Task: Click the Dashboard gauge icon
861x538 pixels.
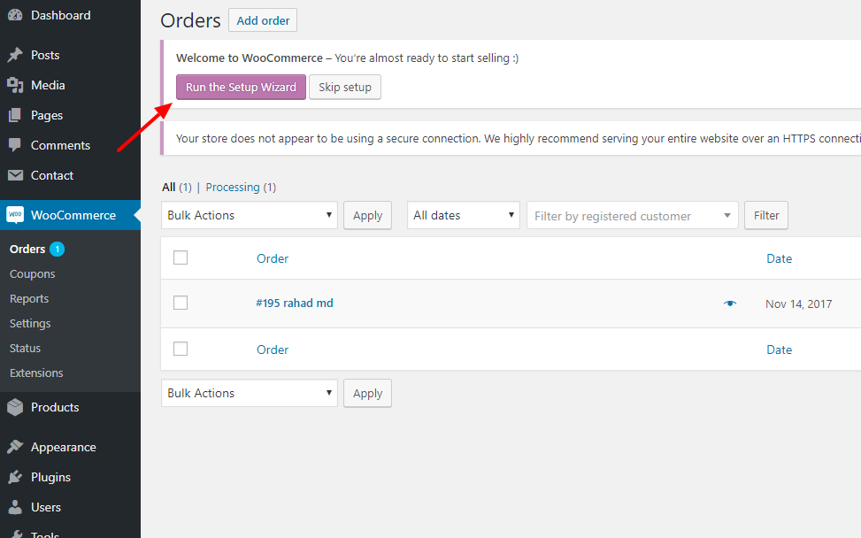Action: coord(15,15)
